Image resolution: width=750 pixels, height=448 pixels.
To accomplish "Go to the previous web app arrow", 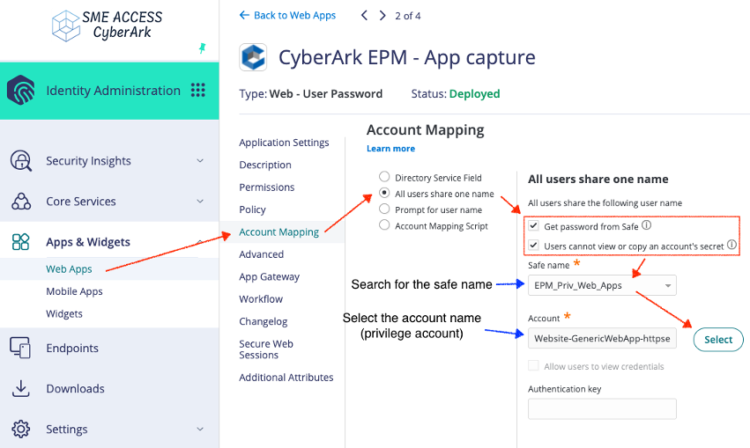I will [x=365, y=15].
